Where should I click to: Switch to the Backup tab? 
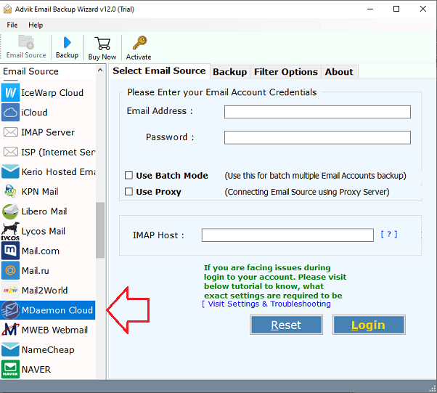[x=229, y=72]
